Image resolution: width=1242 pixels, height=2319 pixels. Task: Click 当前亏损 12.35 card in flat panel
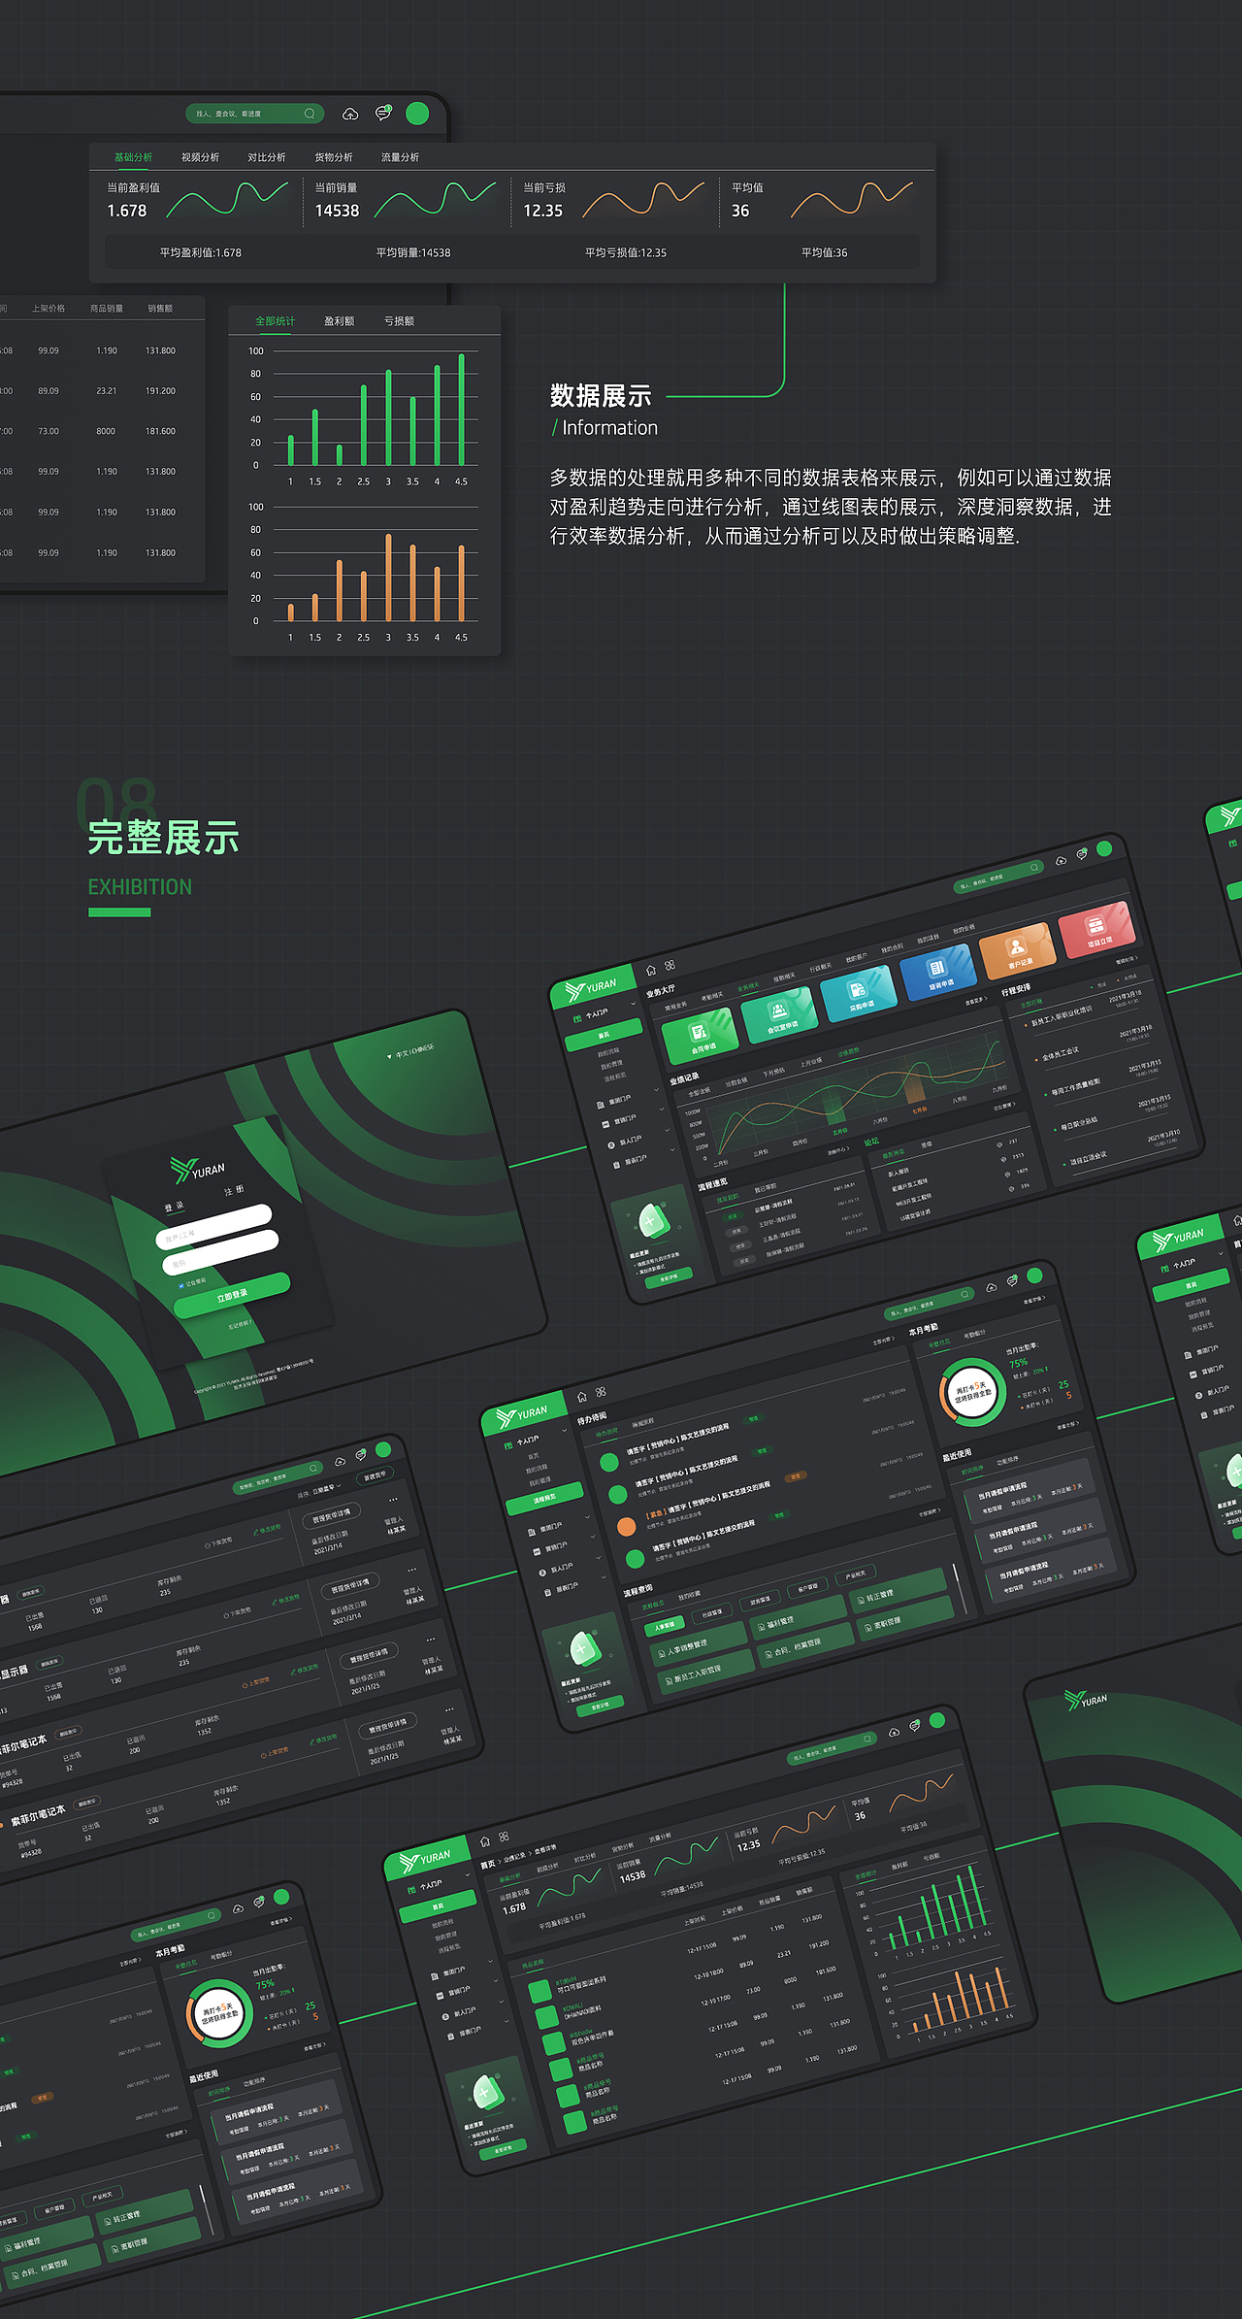tap(614, 200)
